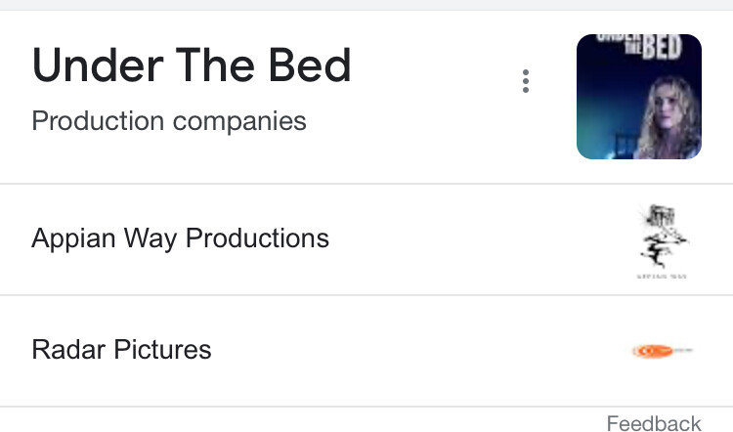Click the word companies in the subtitle

click(x=239, y=122)
